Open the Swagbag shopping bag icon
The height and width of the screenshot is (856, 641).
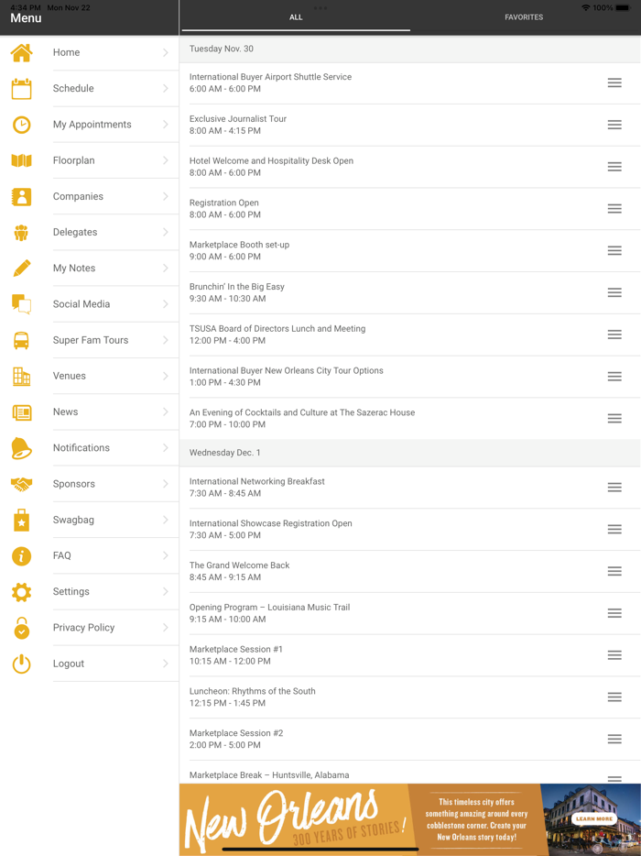[x=21, y=520]
